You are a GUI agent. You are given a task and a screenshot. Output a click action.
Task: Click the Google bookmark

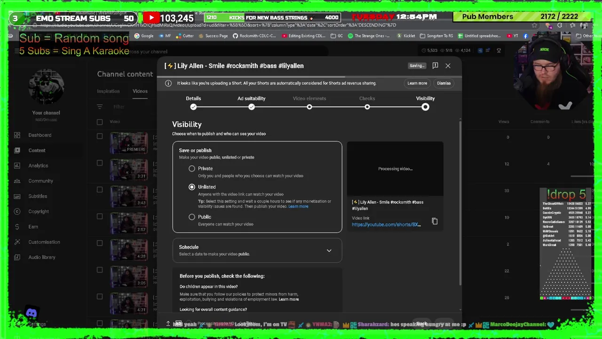(144, 36)
